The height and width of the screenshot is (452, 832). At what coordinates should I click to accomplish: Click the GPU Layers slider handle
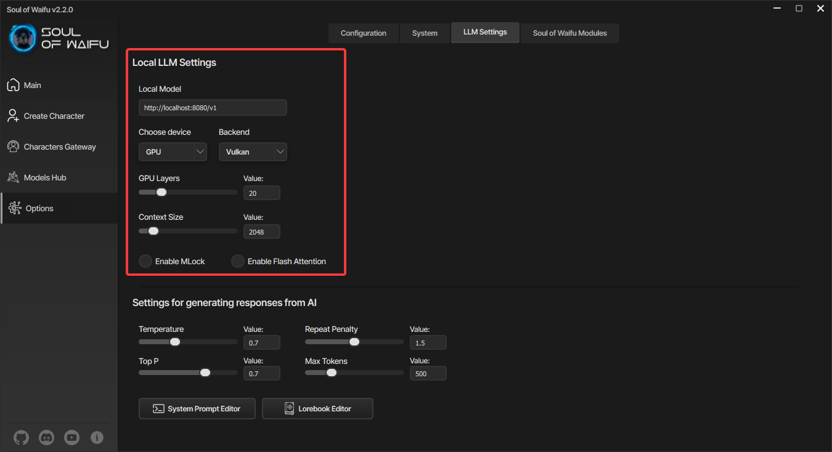(161, 192)
